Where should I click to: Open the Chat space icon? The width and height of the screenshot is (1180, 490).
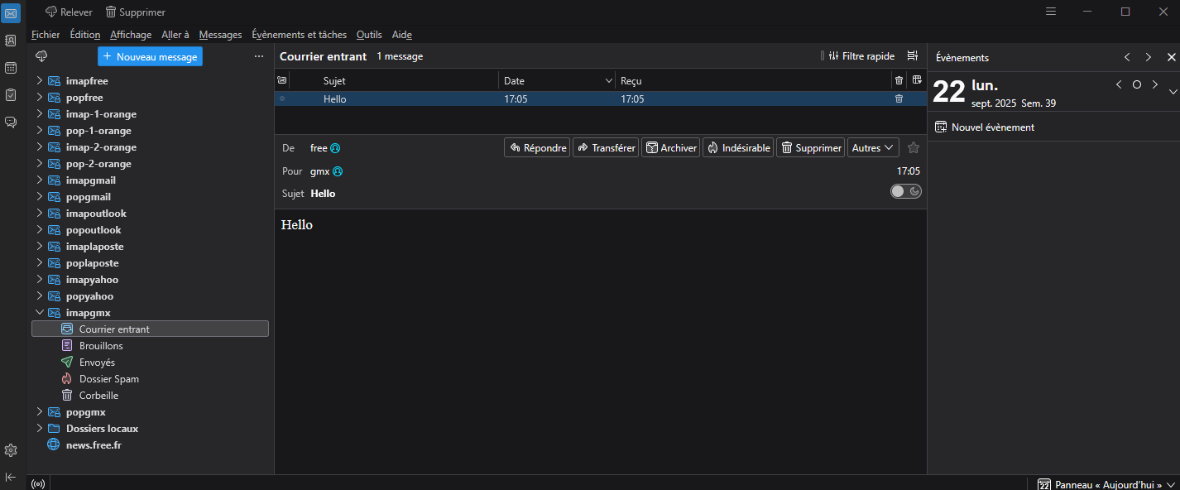point(11,122)
